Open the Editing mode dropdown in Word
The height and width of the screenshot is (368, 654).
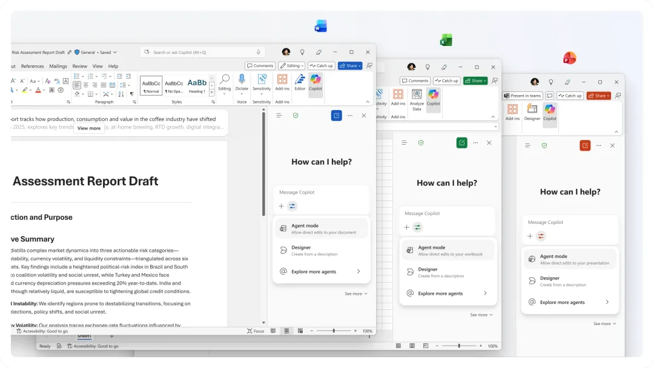tap(291, 66)
